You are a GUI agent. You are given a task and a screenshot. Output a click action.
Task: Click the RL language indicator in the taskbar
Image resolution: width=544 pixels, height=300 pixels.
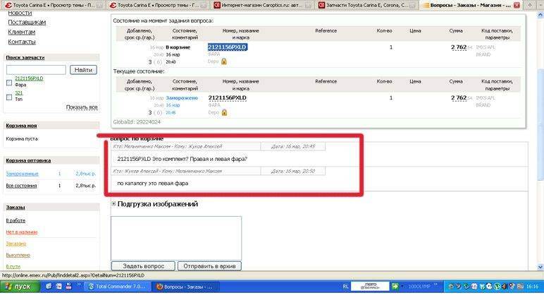pyautogui.click(x=345, y=287)
